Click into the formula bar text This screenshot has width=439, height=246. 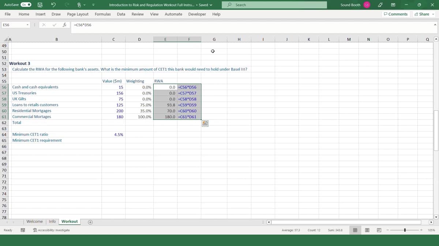[x=83, y=25]
